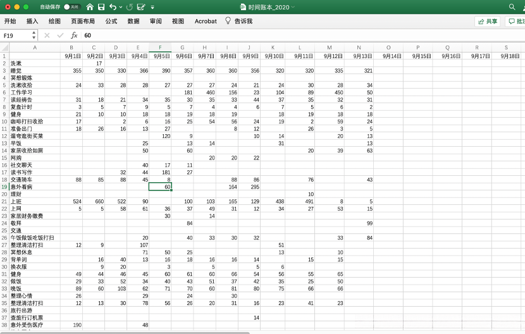Screen dimensions: 525x334
Task: Open the 开始 ribbon tab
Action: pos(10,21)
